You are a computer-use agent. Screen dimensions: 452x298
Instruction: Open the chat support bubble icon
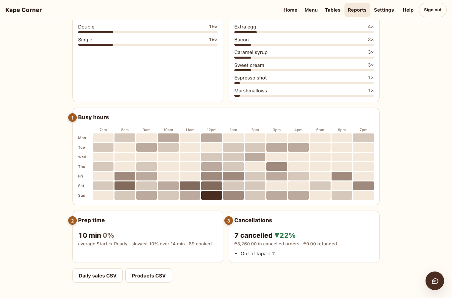(x=434, y=281)
